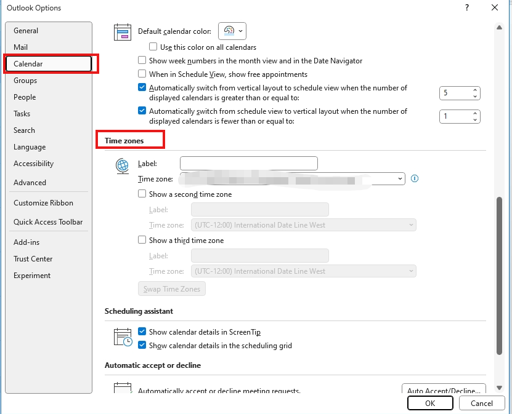Open the Add-ins category
The image size is (512, 414).
click(48, 242)
